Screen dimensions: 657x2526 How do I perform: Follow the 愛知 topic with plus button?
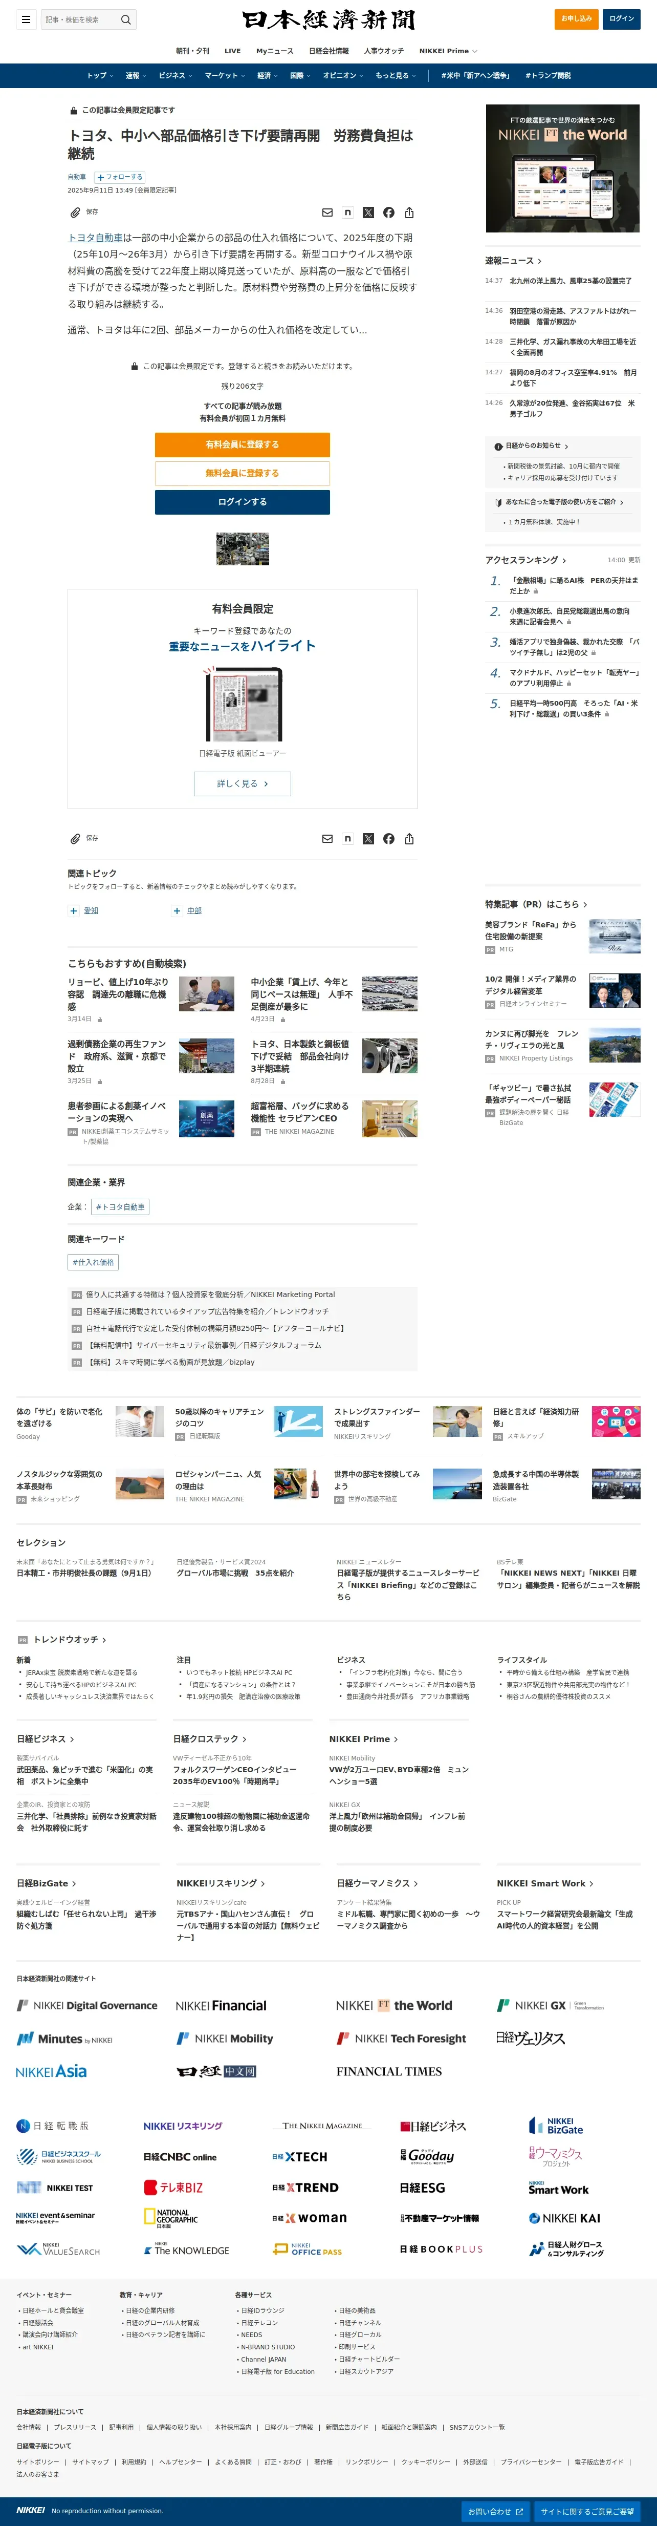pyautogui.click(x=74, y=911)
